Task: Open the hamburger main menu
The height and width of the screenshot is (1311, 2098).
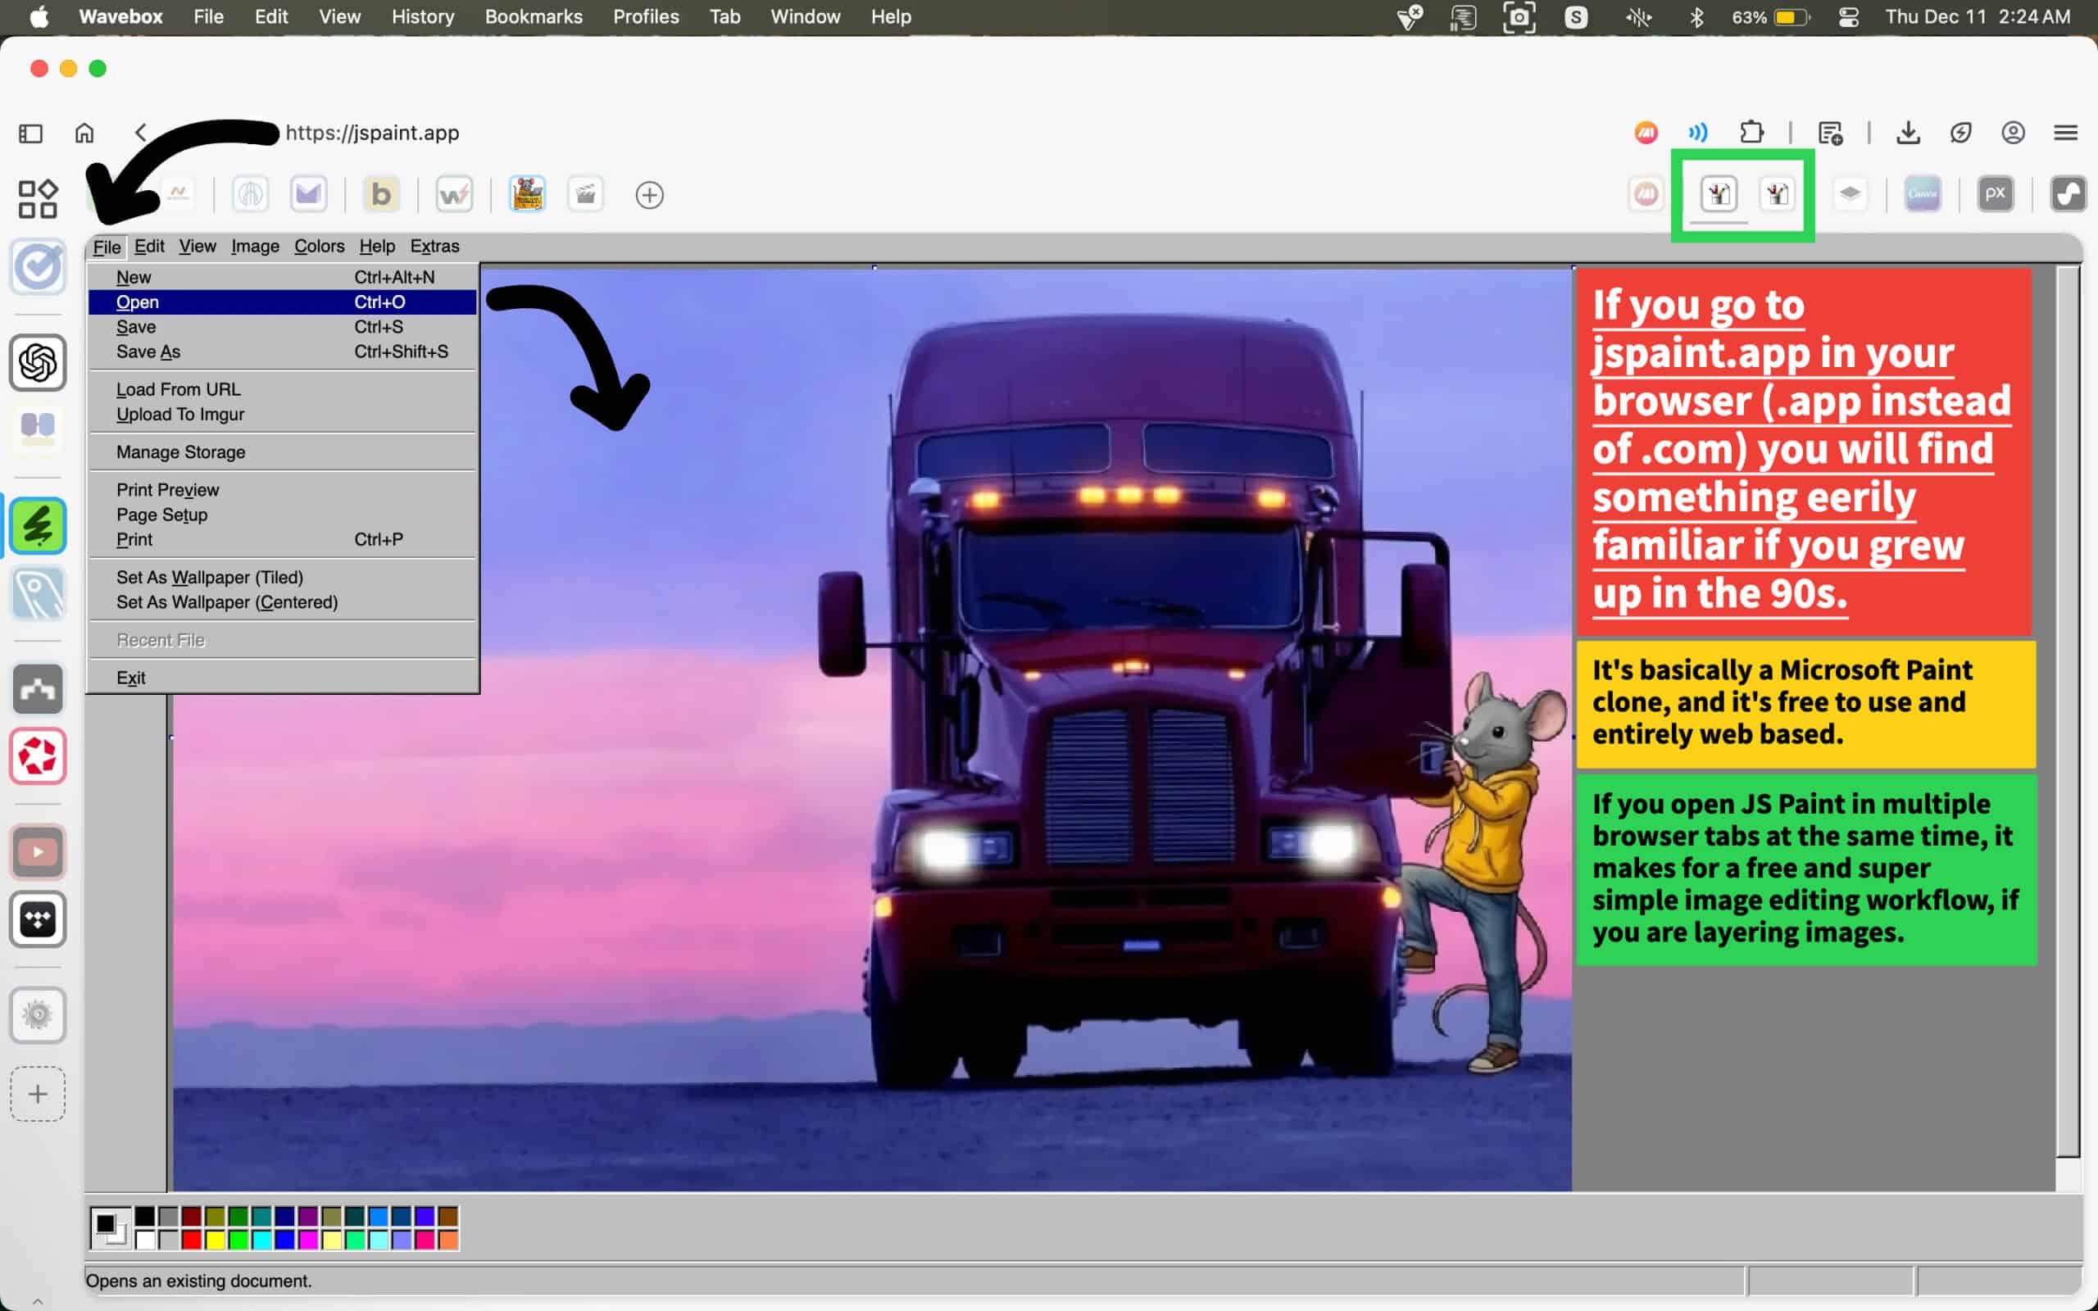Action: click(x=2065, y=133)
